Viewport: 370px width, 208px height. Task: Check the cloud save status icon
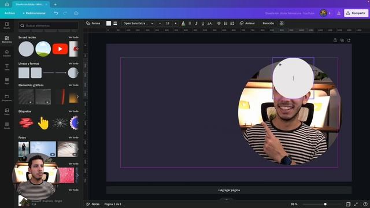76,13
